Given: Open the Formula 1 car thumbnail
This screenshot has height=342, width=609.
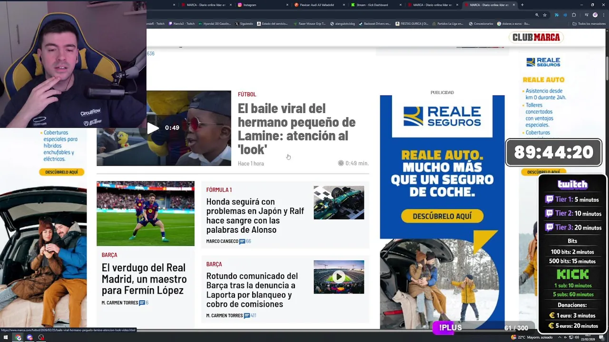Looking at the screenshot, I should point(339,202).
